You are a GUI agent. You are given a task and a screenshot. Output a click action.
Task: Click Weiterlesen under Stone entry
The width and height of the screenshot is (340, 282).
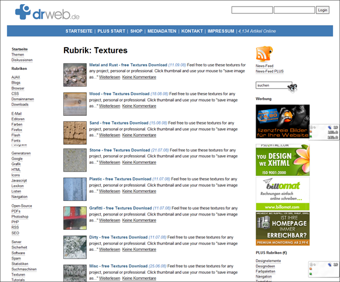coord(110,162)
